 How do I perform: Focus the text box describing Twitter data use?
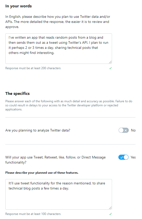(x=59, y=49)
